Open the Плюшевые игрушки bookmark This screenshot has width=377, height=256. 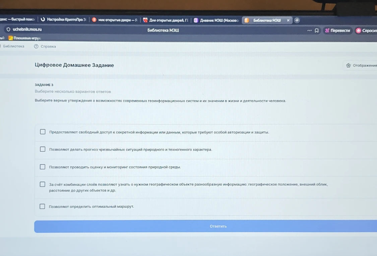point(25,38)
